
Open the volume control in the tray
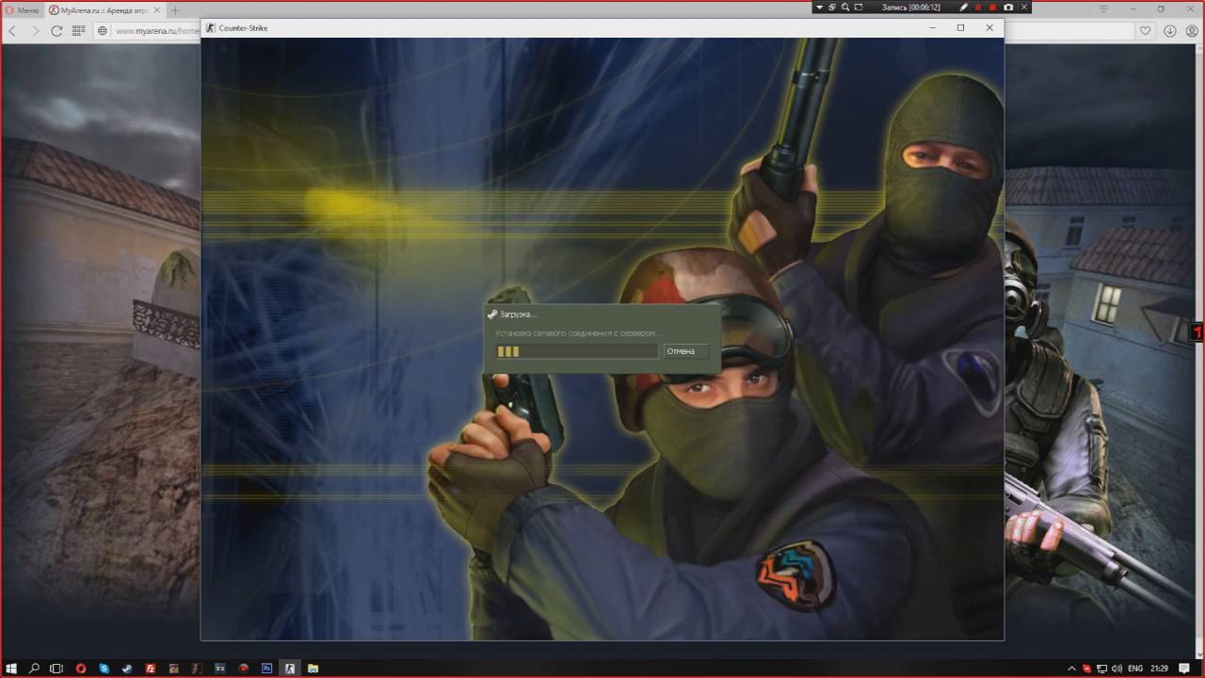[1117, 669]
